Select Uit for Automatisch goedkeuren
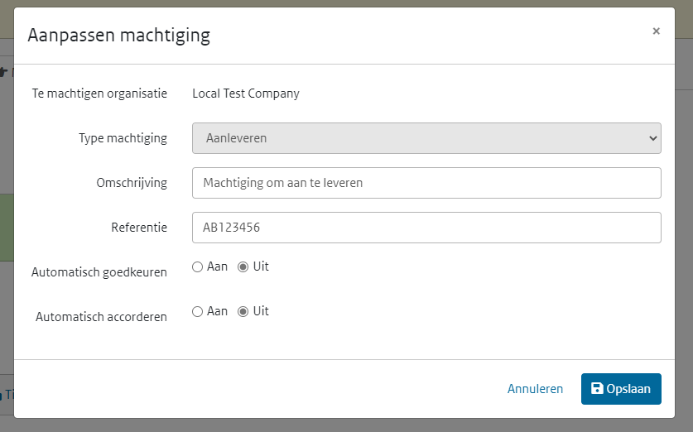This screenshot has width=693, height=432. (x=243, y=267)
